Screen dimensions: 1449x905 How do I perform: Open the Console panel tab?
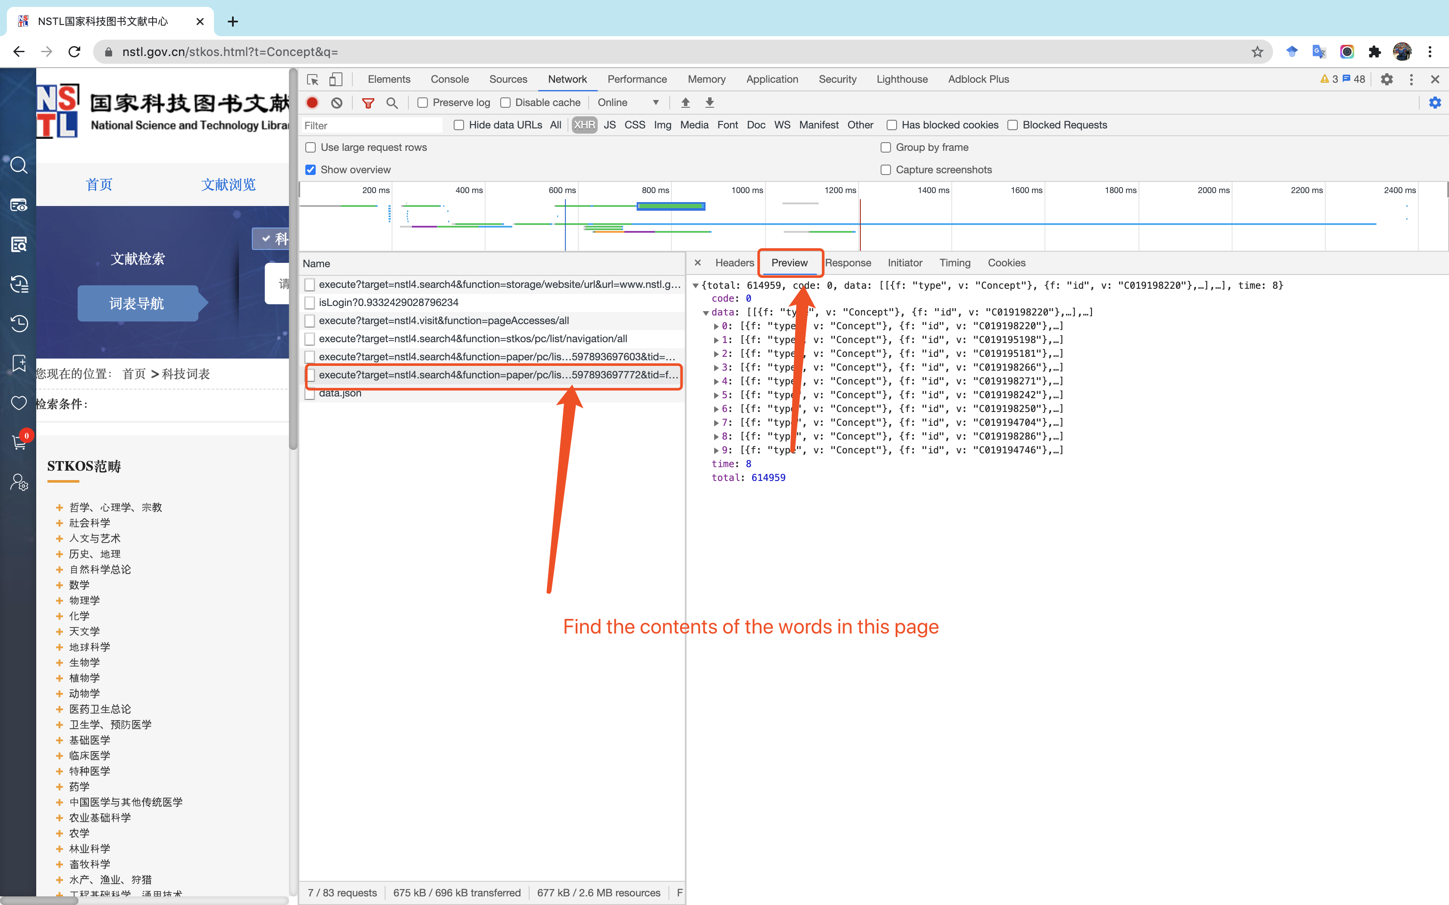coord(449,79)
